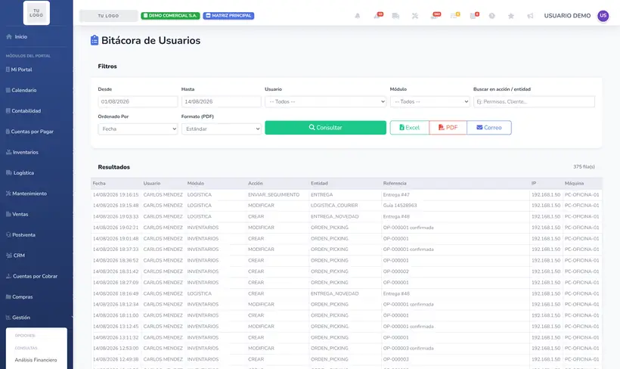Screen dimensions: 620x369
Task: Click the DEMO COMERCIAL S.A. badge
Action: click(x=170, y=16)
